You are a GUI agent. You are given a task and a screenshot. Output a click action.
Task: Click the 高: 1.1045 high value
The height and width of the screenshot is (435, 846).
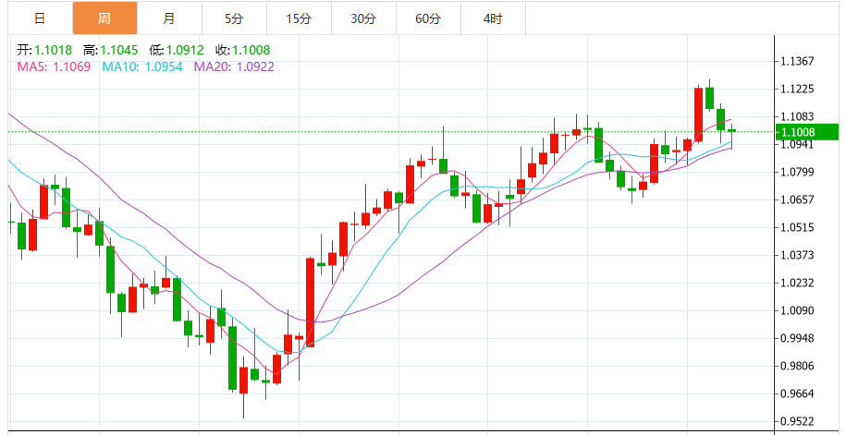(x=111, y=51)
